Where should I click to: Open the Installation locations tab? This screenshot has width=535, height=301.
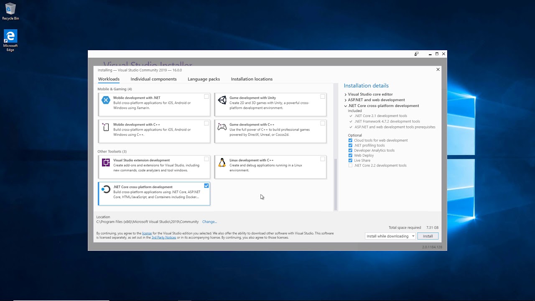point(252,79)
